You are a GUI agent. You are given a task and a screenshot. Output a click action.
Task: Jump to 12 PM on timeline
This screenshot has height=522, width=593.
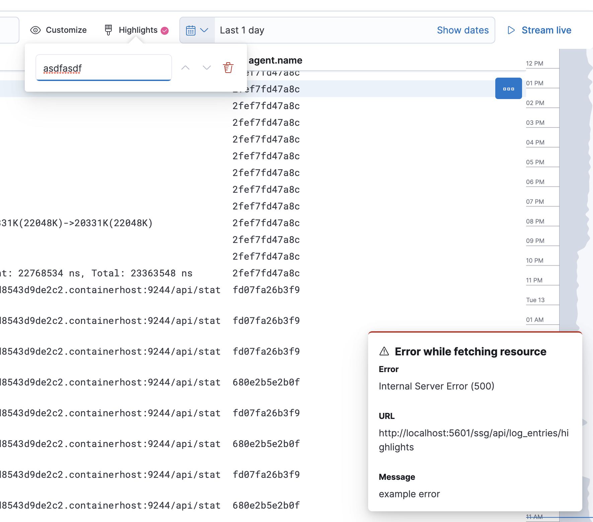pyautogui.click(x=534, y=64)
